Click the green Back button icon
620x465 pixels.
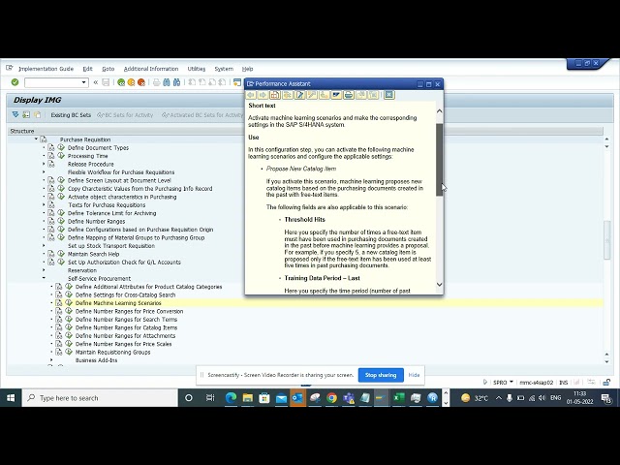coord(121,82)
